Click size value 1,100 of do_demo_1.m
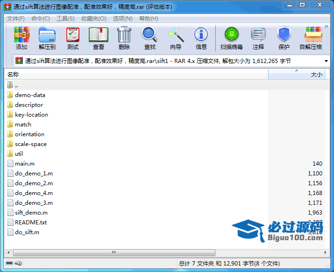This screenshot has height=272, width=334. [x=315, y=174]
